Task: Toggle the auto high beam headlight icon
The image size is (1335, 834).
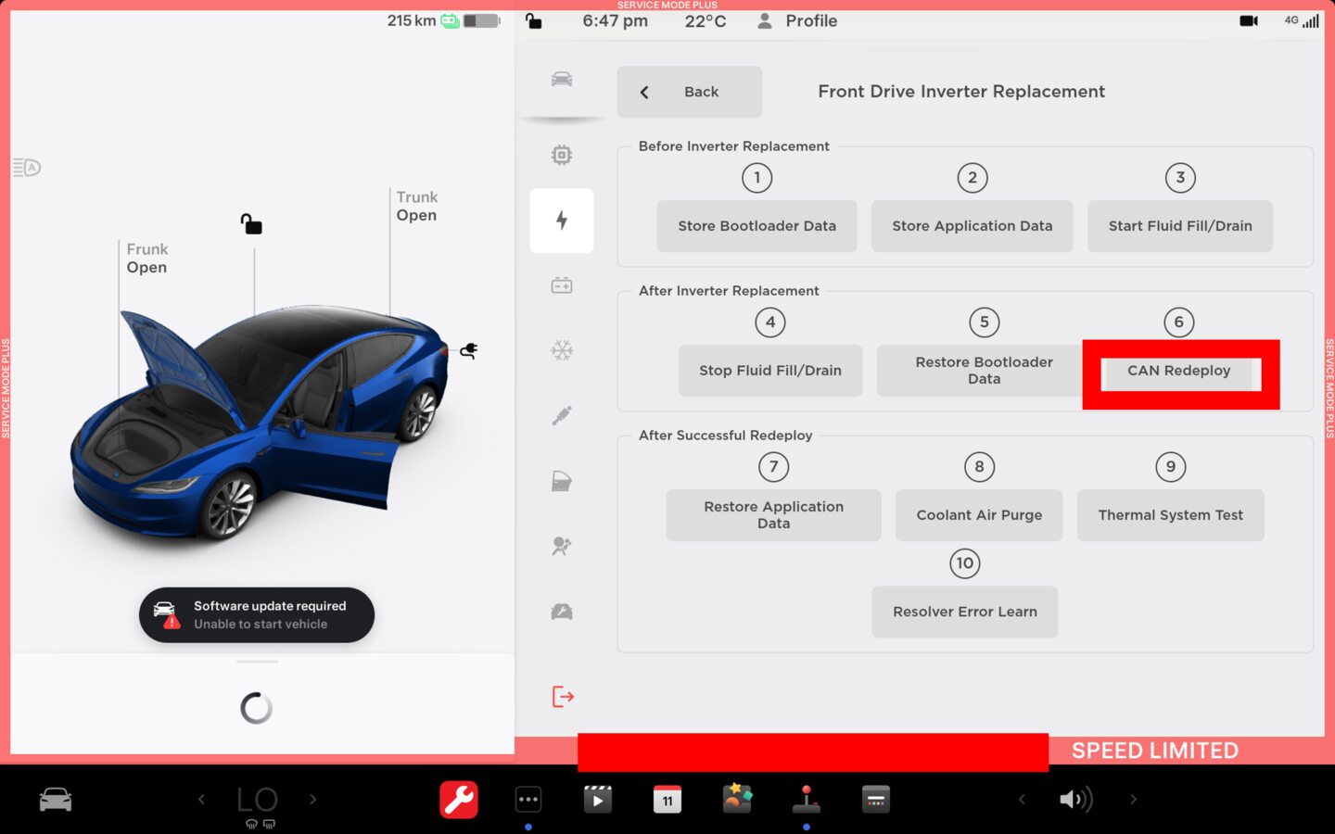Action: pyautogui.click(x=27, y=168)
